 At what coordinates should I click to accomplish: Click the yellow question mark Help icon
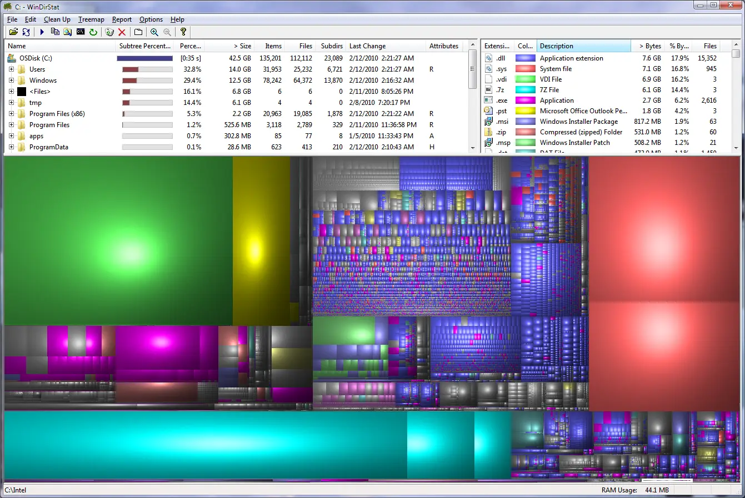click(x=183, y=32)
